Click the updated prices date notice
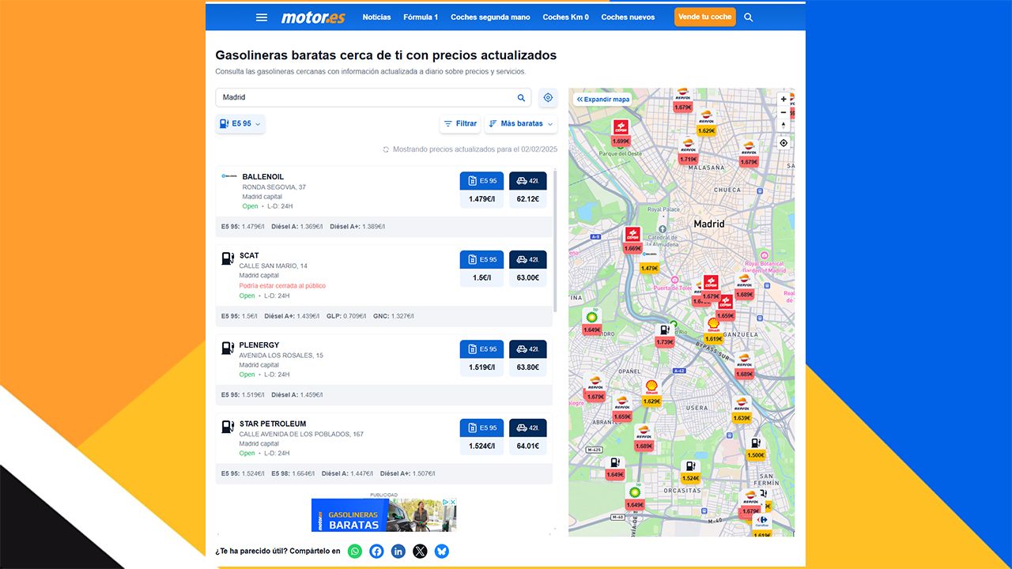The width and height of the screenshot is (1012, 569). [470, 149]
